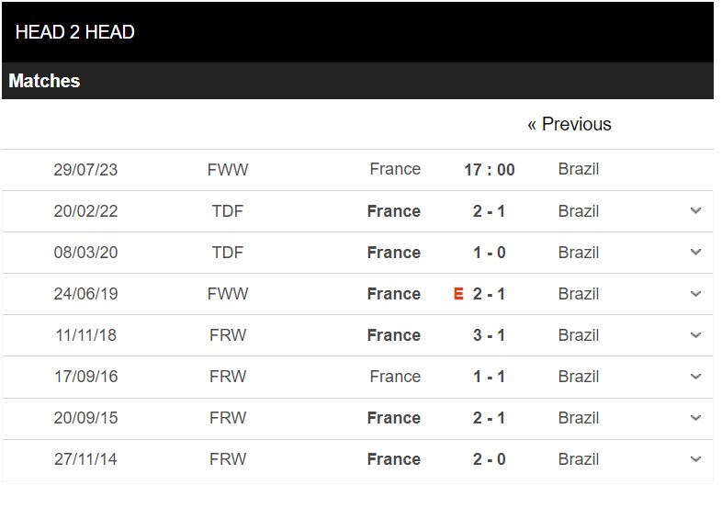722x508 pixels.
Task: Click the HEAD 2 HEAD title bar
Action: (357, 32)
